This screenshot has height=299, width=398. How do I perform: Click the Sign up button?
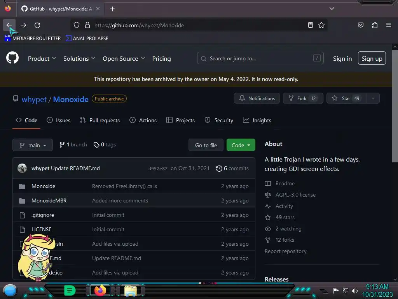[x=372, y=58]
